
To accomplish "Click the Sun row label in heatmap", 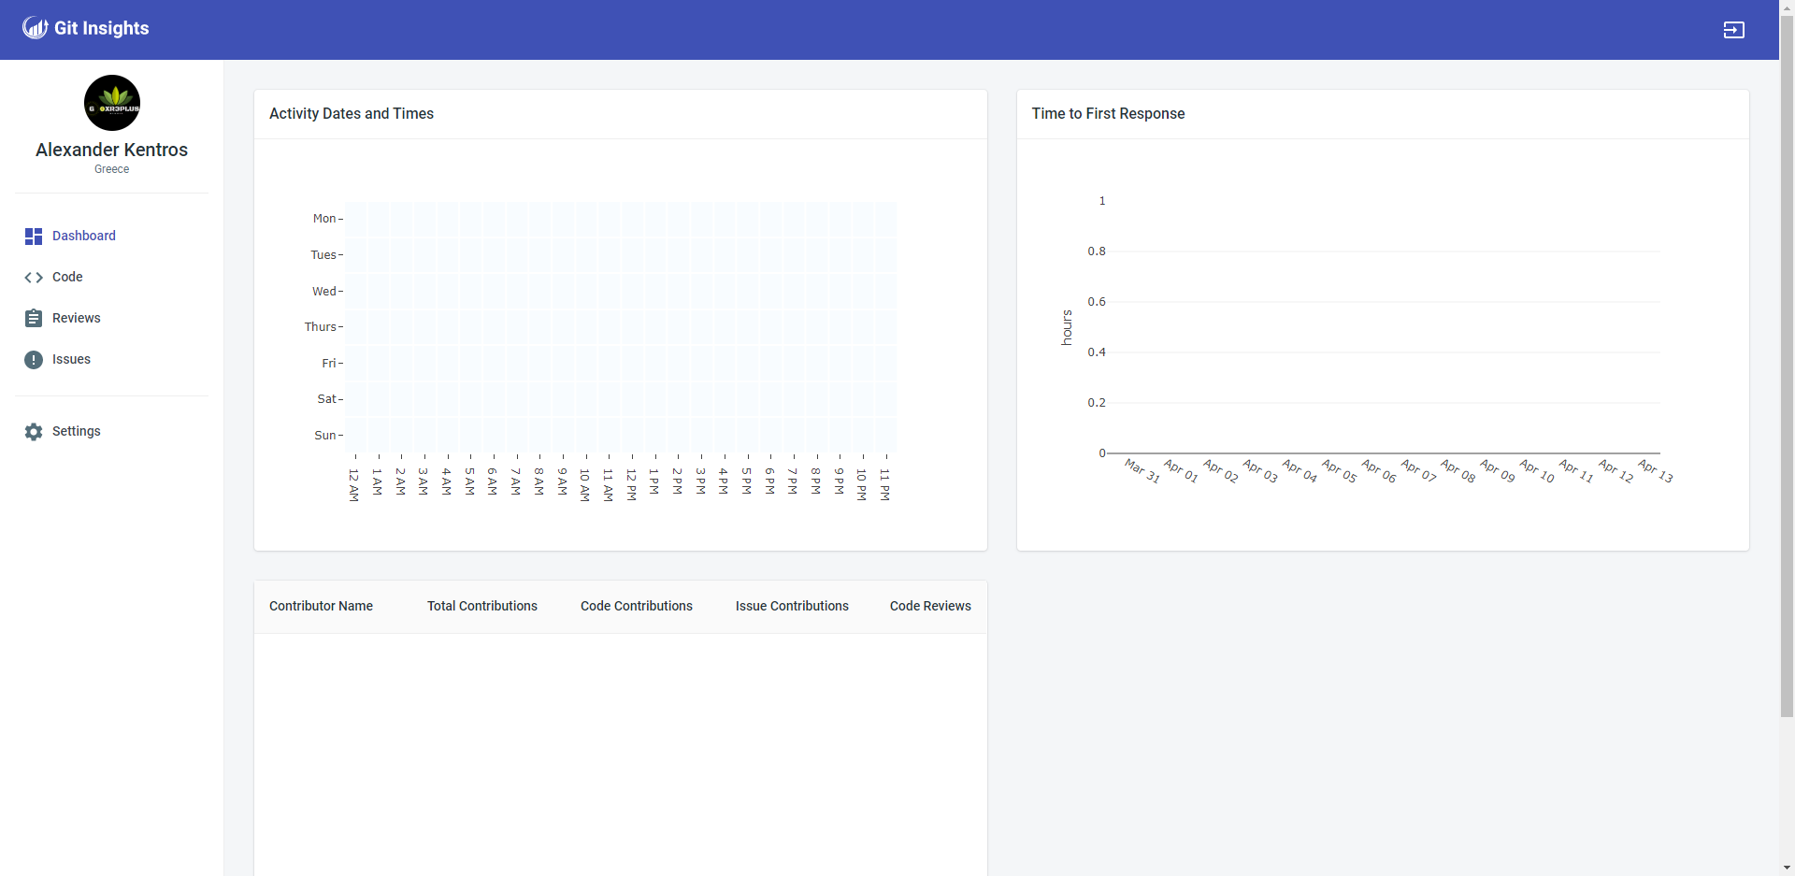I will pyautogui.click(x=325, y=436).
